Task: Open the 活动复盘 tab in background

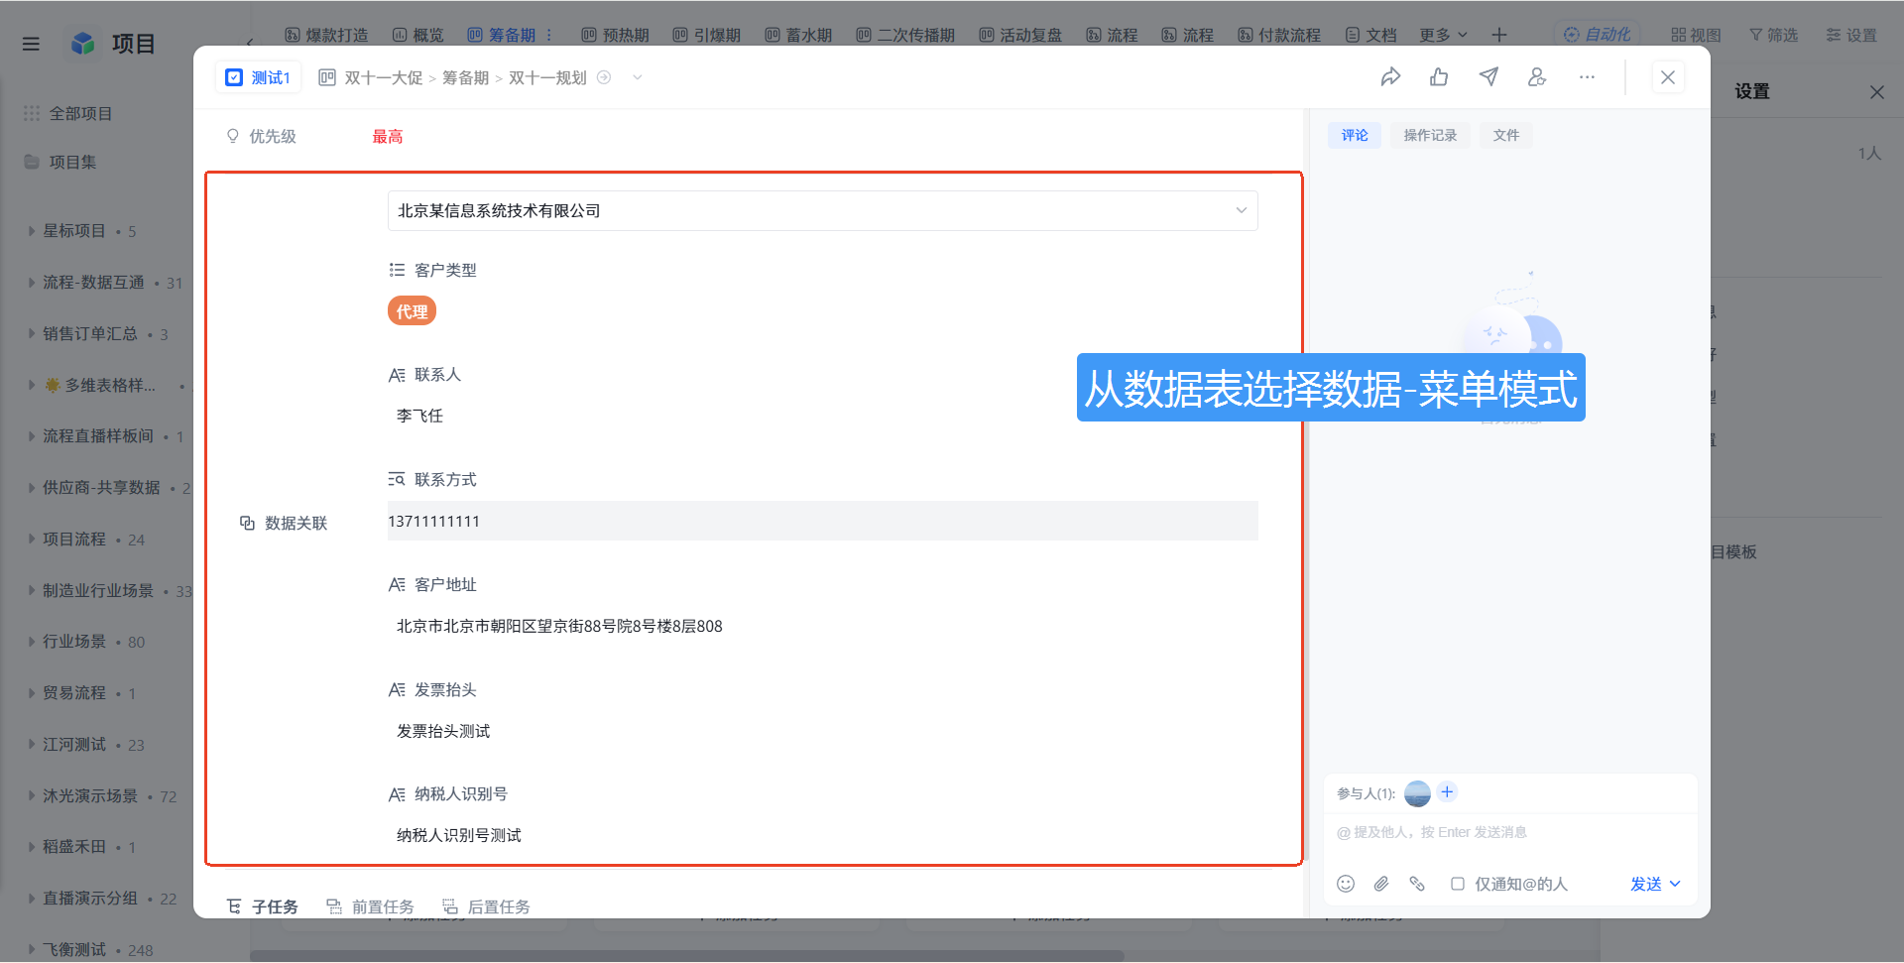Action: pos(1020,35)
